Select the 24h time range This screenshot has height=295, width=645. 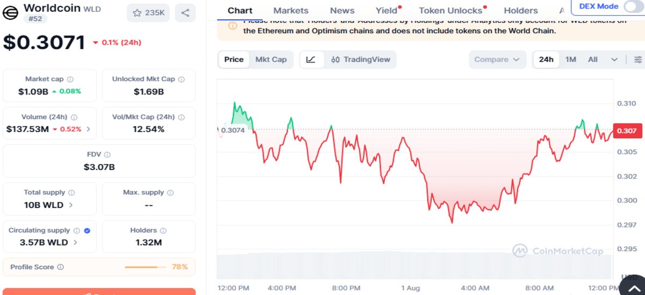[546, 60]
